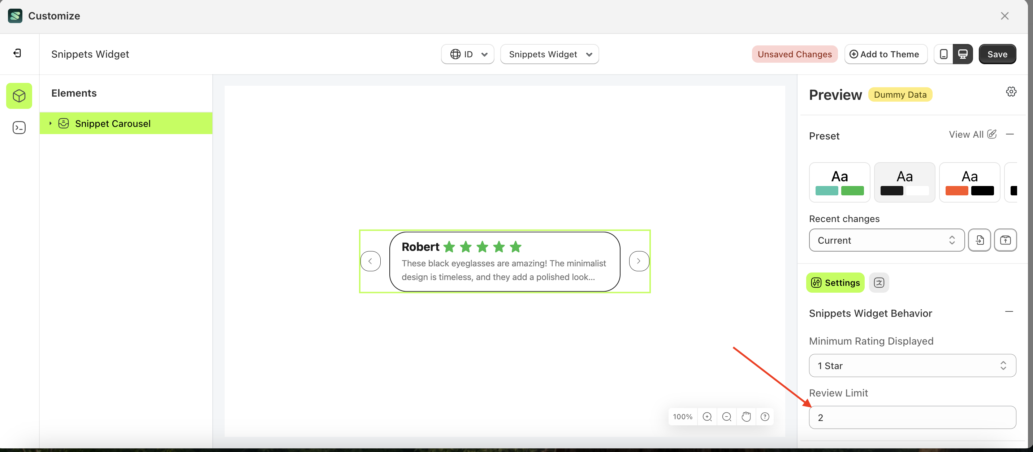
Task: Open the Elements panel via the cube icon
Action: tap(19, 96)
